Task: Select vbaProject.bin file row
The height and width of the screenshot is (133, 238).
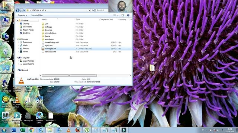Action: pyautogui.click(x=86, y=48)
